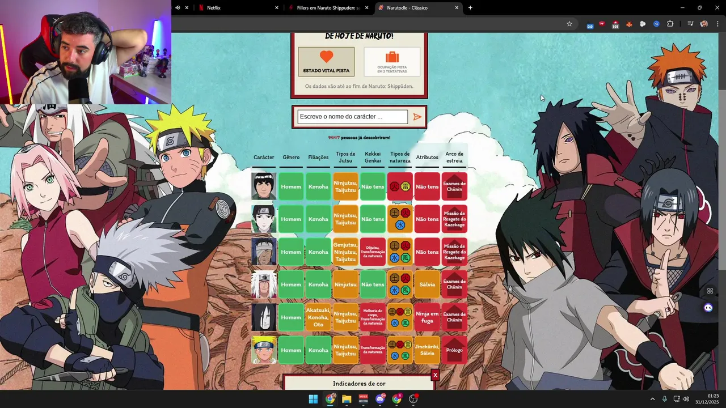The width and height of the screenshot is (726, 408).
Task: Open File Explorer from the taskbar
Action: [x=347, y=399]
